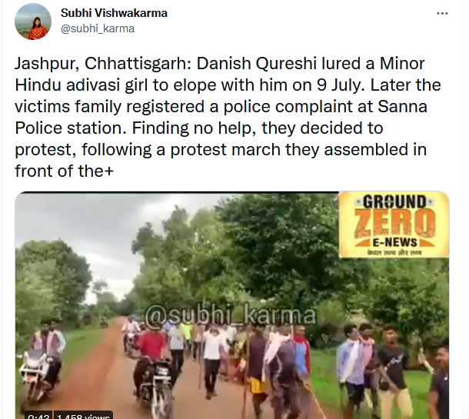469x419 pixels.
Task: Click the name 'Danish Qureshi' in the tweet
Action: (x=256, y=64)
